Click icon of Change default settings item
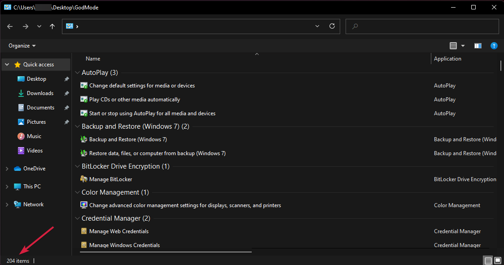Image resolution: width=504 pixels, height=265 pixels. (84, 86)
